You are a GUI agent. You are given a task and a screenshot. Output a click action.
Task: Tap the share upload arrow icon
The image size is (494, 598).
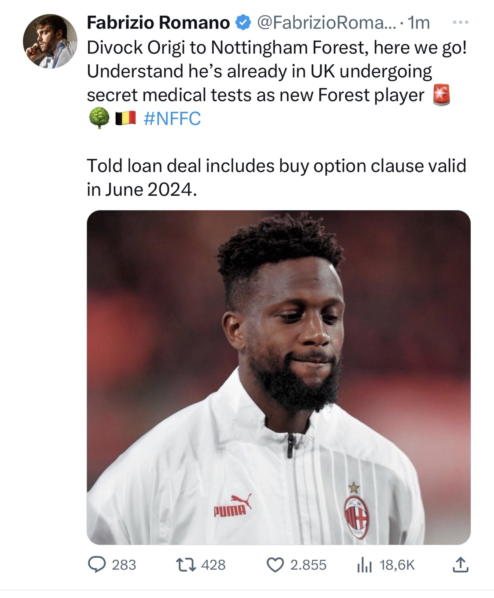461,565
